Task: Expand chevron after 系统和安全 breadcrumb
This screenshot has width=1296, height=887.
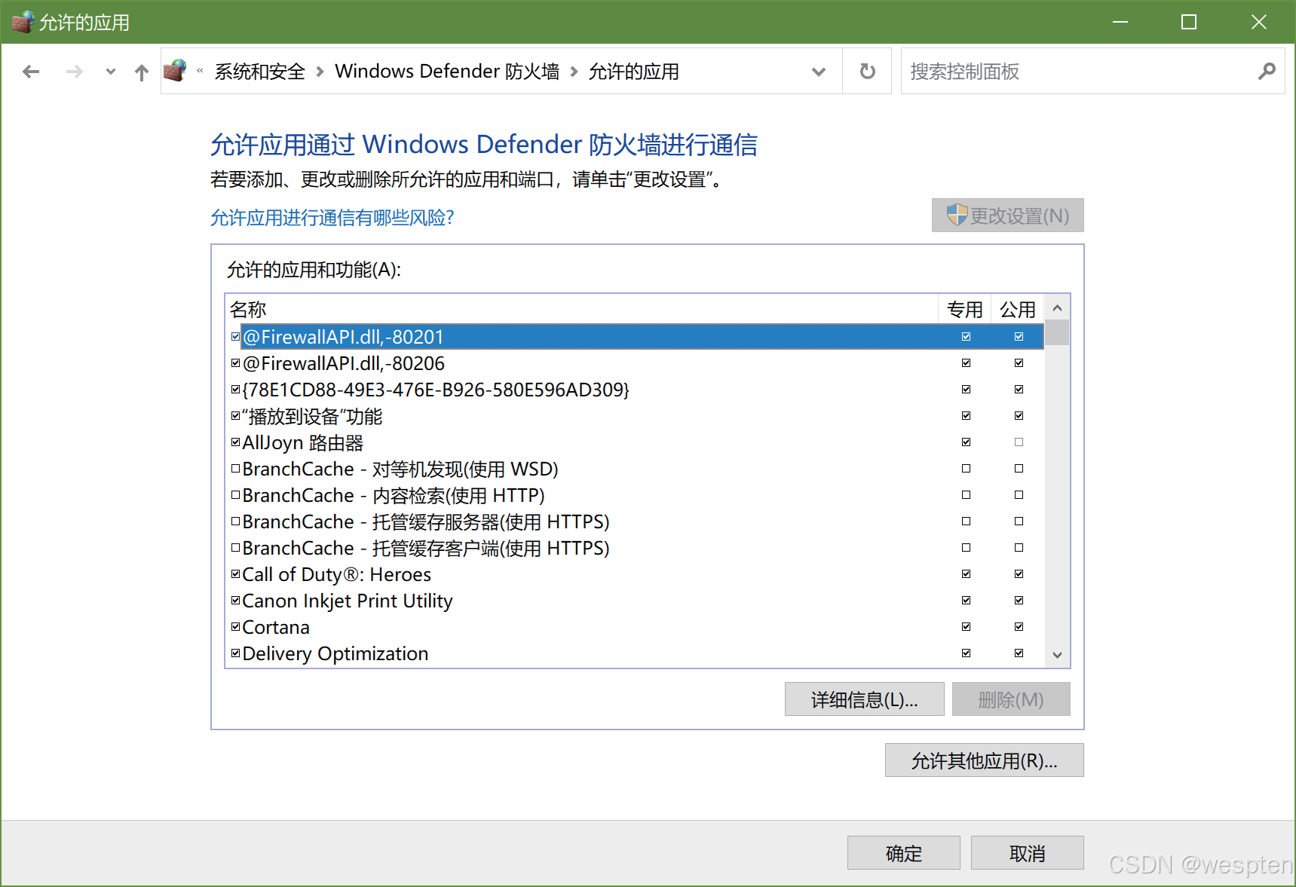Action: pos(320,72)
